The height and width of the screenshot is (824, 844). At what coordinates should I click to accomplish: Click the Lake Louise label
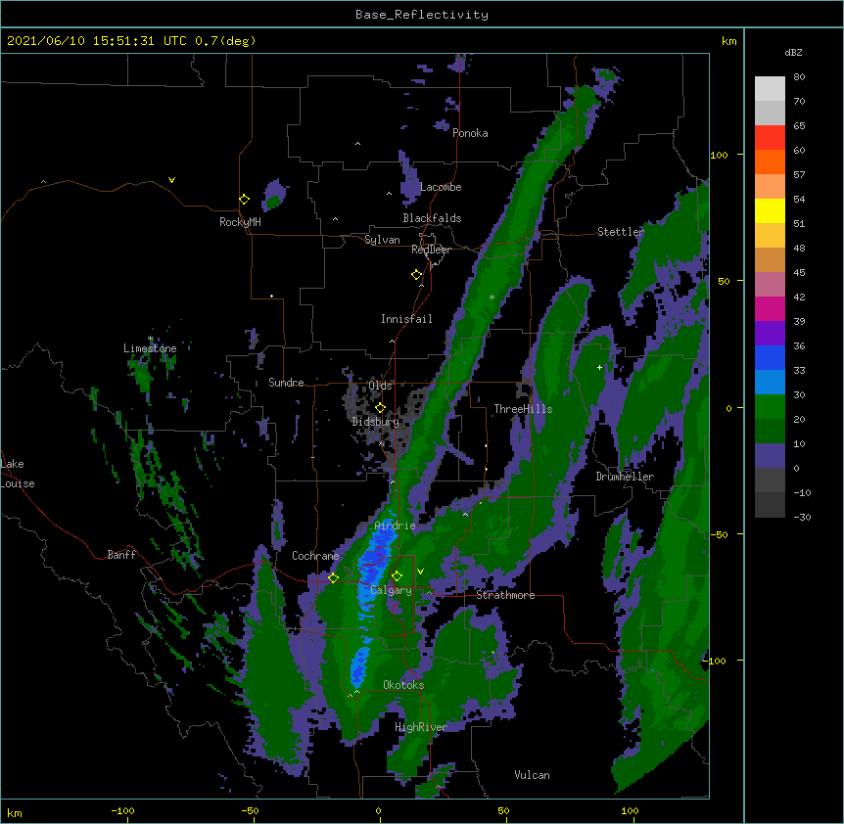(18, 474)
